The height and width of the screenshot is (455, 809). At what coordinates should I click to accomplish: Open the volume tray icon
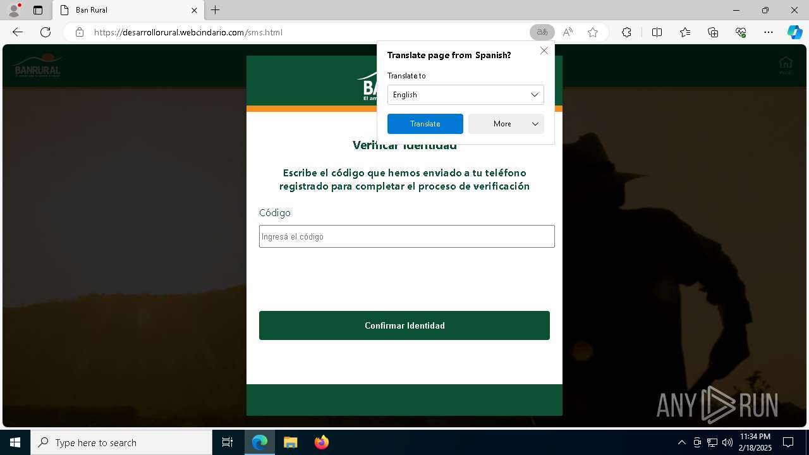click(727, 442)
